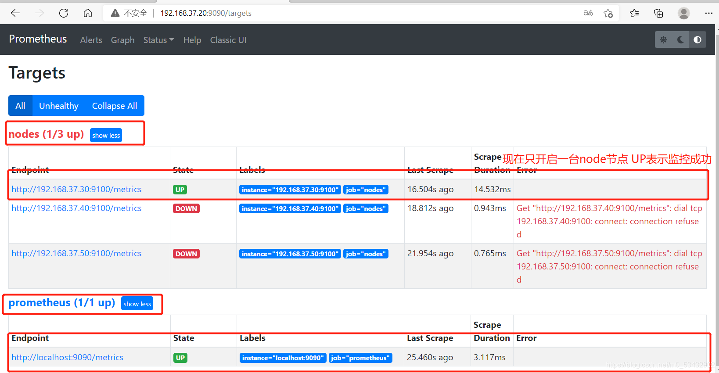719x373 pixels.
Task: Click instance="192.168.37.30:9100" label badge
Action: pyautogui.click(x=290, y=190)
